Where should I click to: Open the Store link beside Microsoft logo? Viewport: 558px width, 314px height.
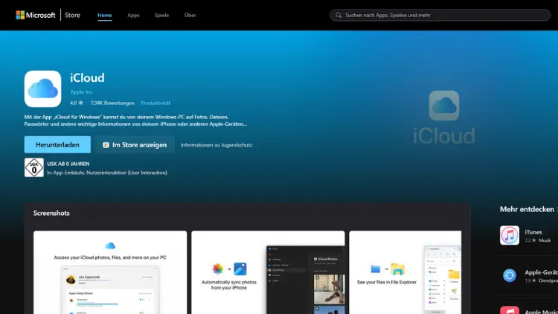[x=72, y=15]
